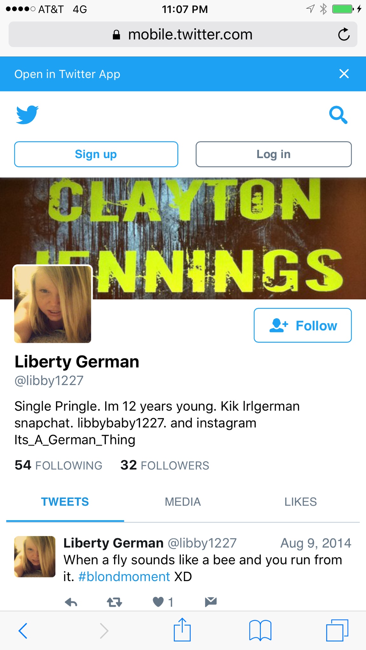Go back with Safari back chevron

(23, 631)
